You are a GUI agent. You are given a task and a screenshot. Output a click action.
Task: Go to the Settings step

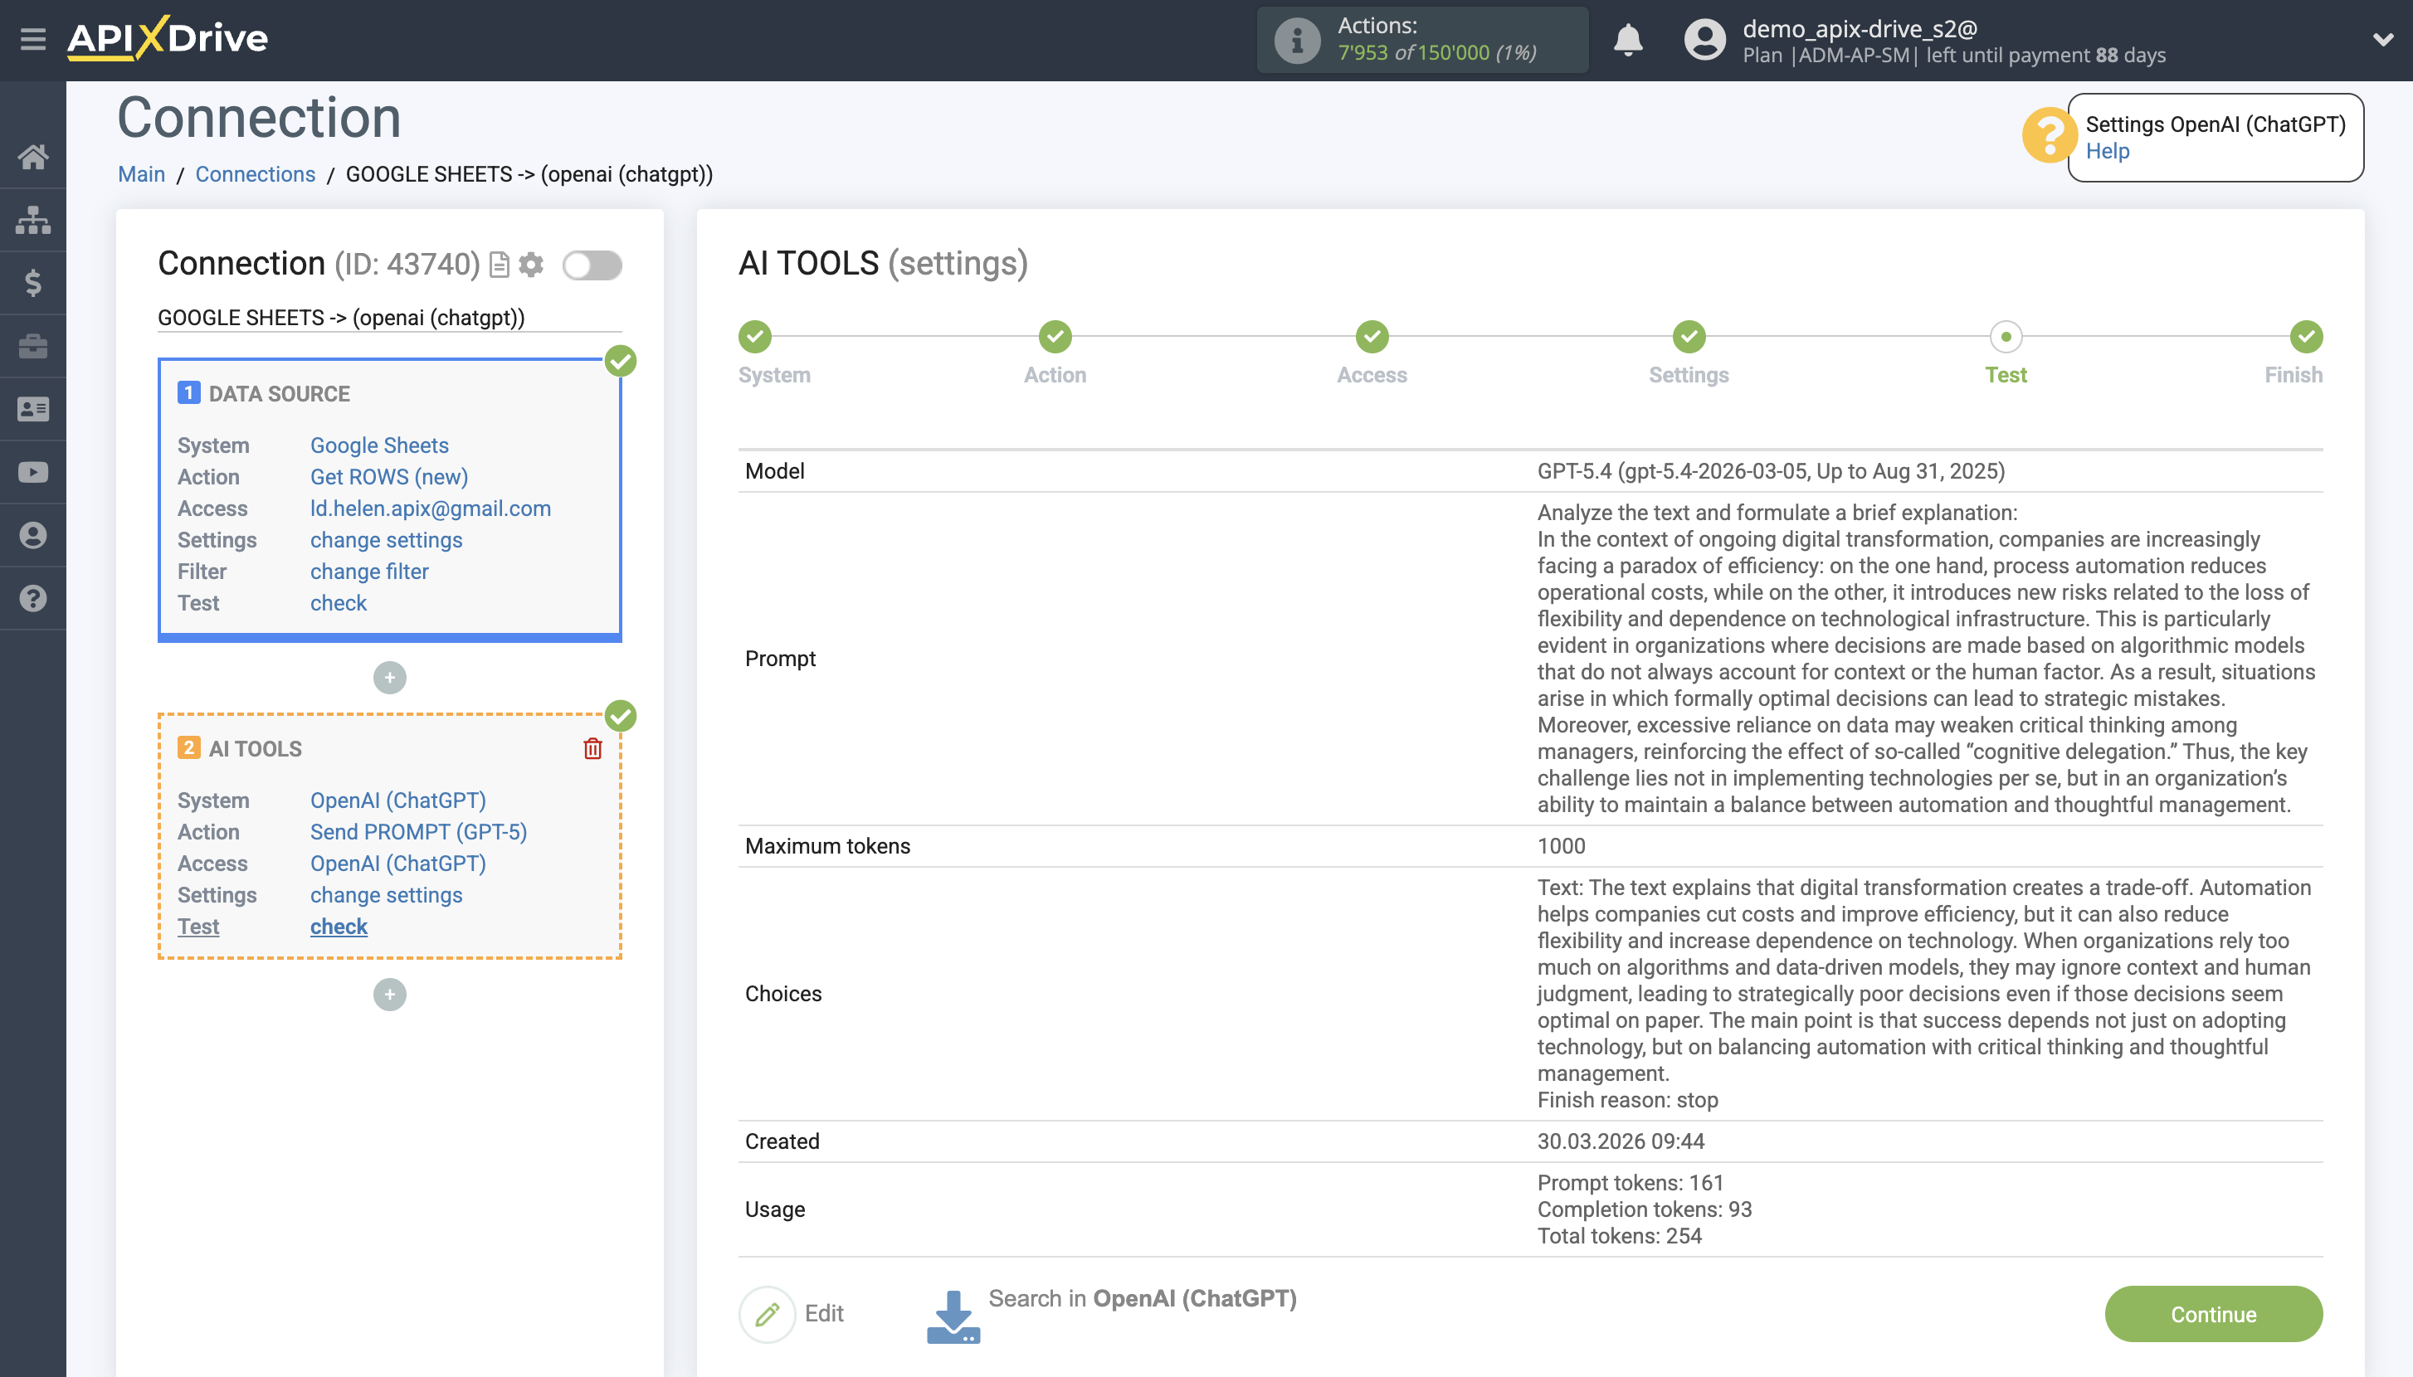point(1689,337)
